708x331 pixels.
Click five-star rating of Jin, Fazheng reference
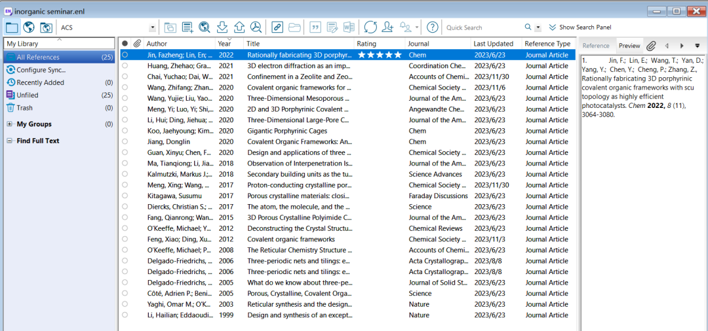click(380, 55)
